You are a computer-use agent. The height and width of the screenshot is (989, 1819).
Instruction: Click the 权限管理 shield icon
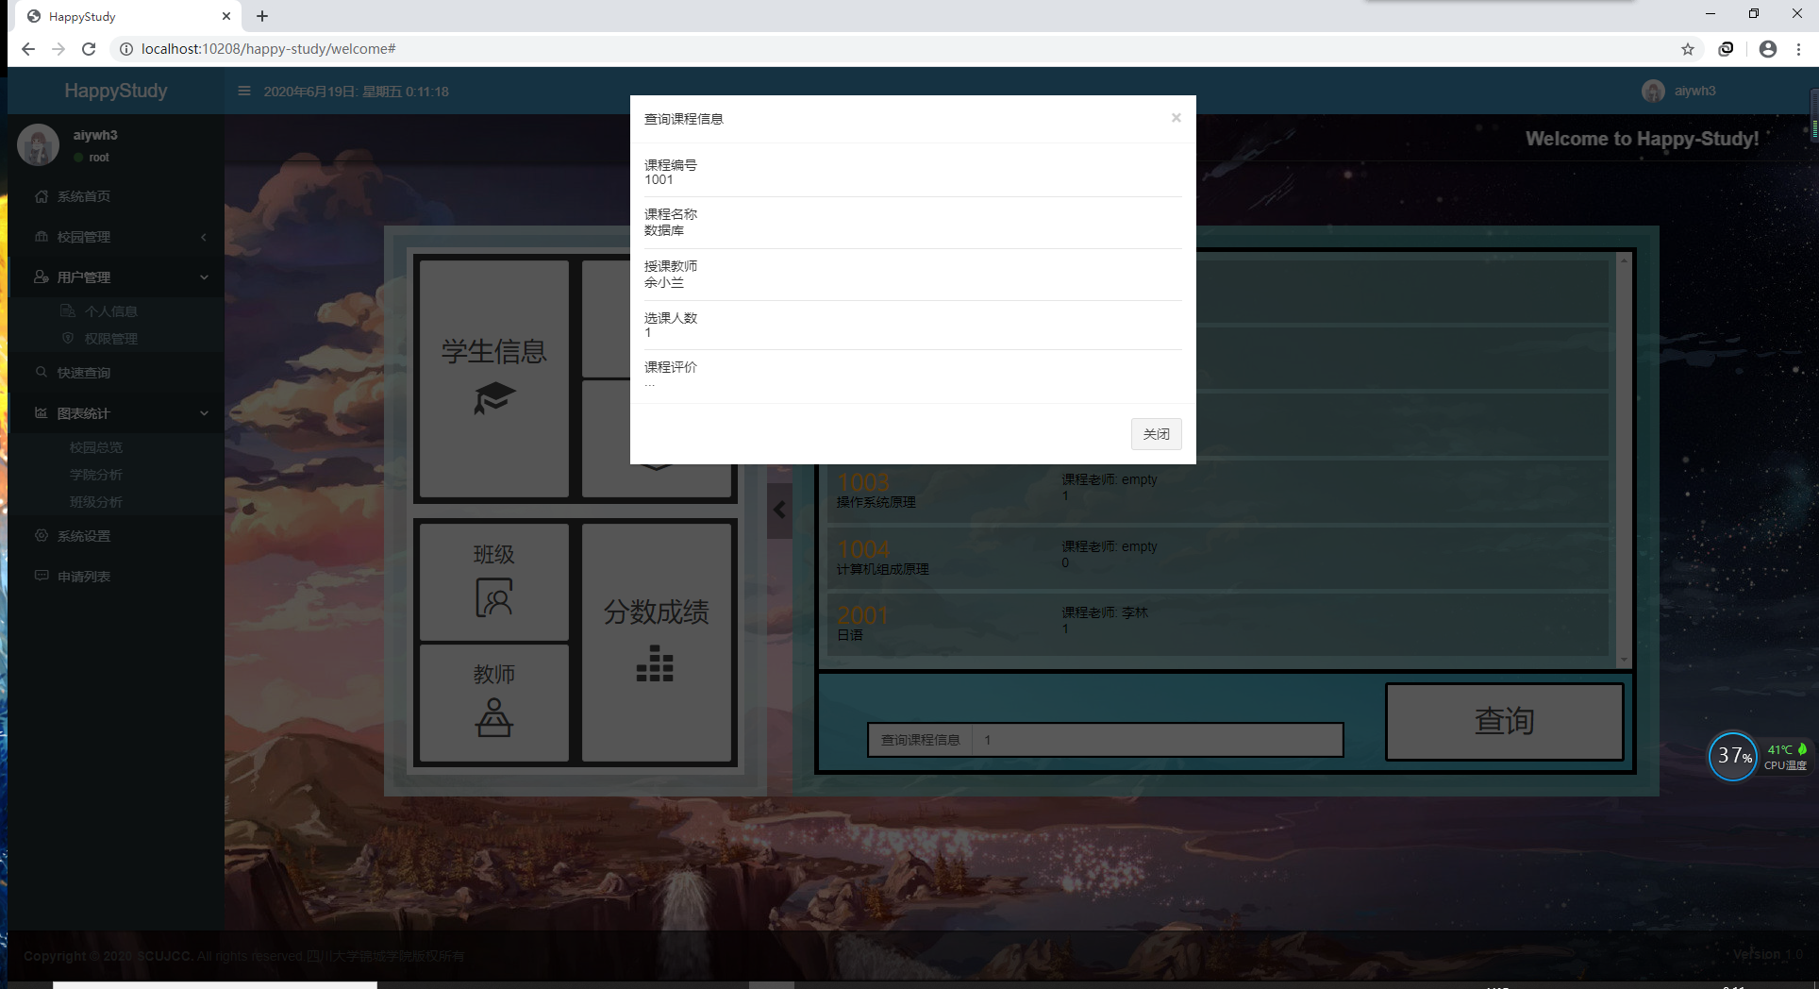coord(67,338)
